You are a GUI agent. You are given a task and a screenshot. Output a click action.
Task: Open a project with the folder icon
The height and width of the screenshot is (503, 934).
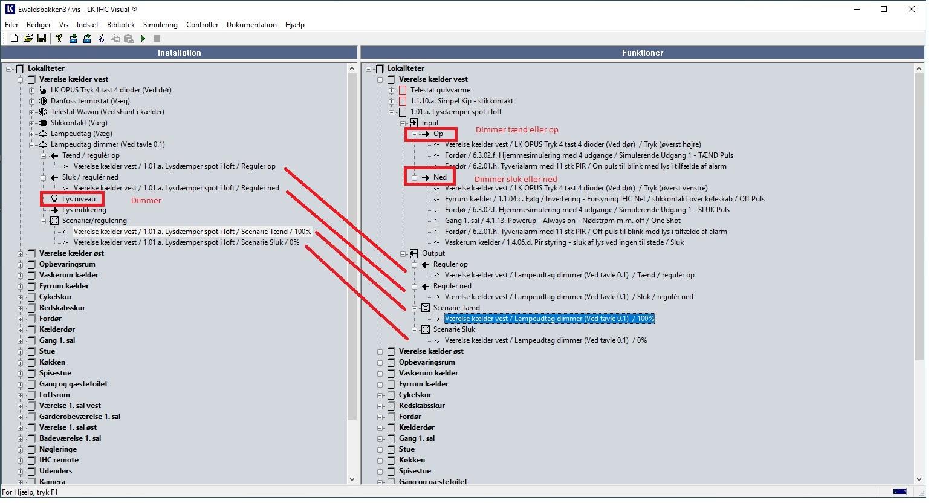pos(28,38)
